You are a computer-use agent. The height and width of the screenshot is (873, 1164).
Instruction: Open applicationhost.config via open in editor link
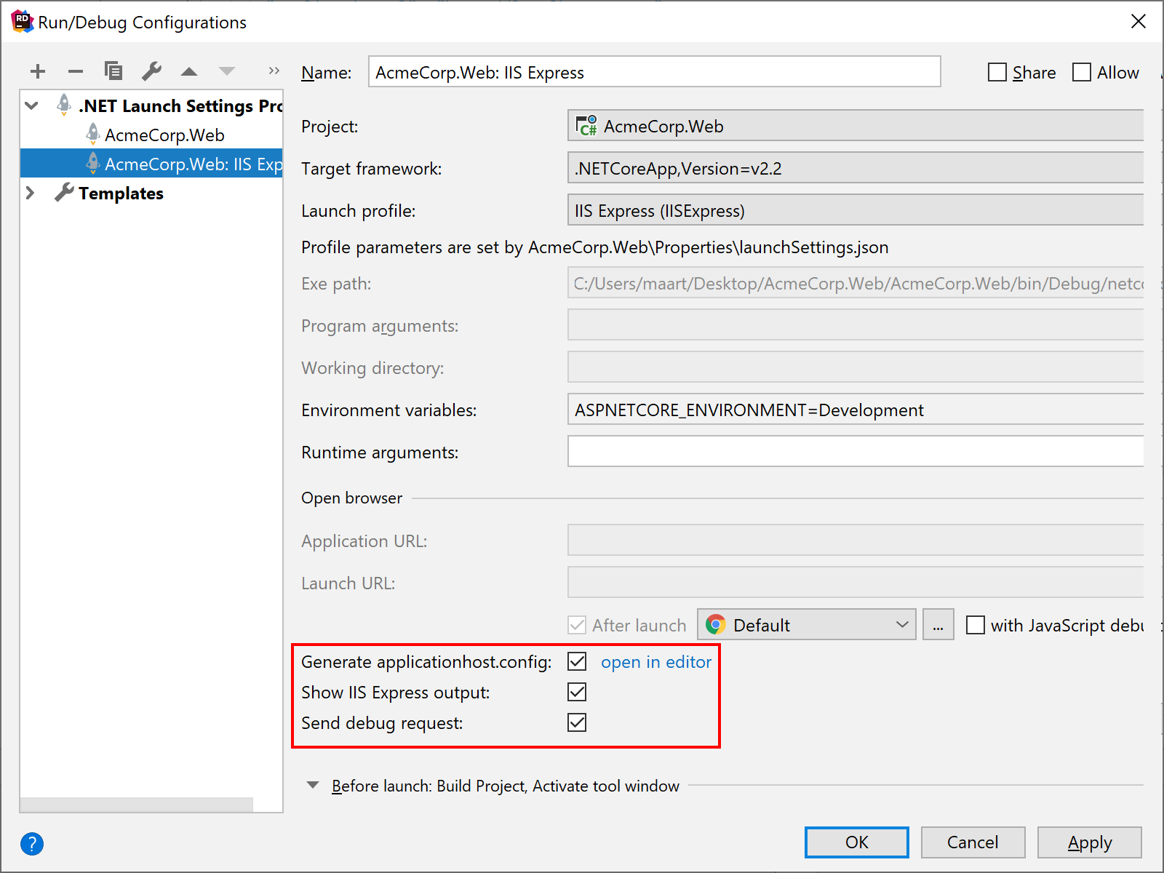(x=656, y=661)
